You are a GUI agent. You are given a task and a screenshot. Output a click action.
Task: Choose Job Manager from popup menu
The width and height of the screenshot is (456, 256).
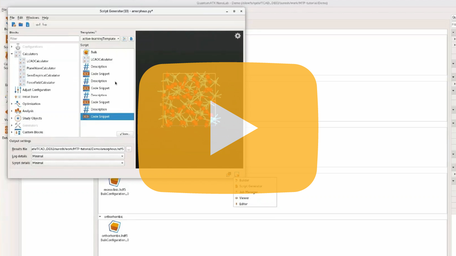click(255, 192)
